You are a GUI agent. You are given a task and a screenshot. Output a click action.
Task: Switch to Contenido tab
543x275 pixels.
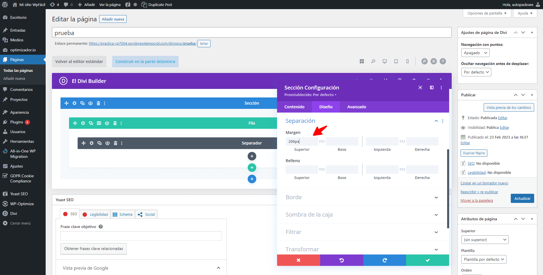(x=294, y=107)
